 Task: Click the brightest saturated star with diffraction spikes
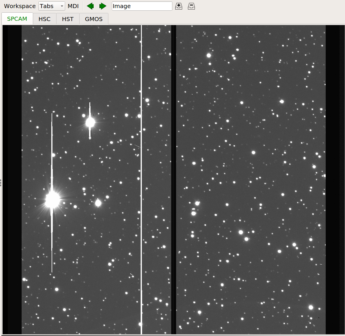[52, 200]
